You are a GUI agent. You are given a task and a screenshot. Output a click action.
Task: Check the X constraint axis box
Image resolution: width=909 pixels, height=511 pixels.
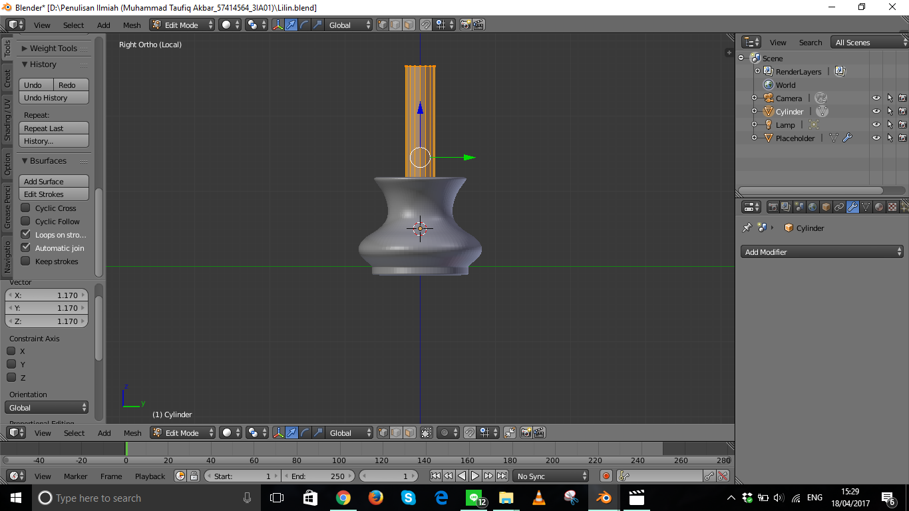pyautogui.click(x=11, y=351)
